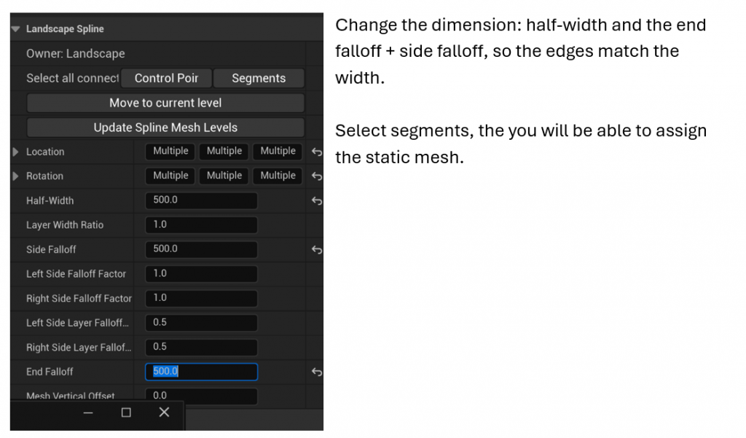
Task: Click the first Location Multiple field
Action: [170, 152]
